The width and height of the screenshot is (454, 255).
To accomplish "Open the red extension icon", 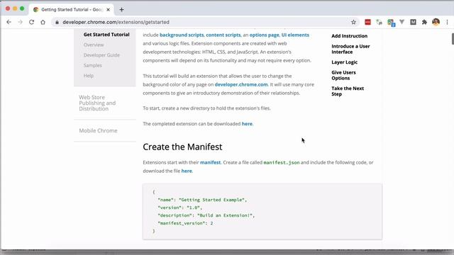I will pos(367,22).
